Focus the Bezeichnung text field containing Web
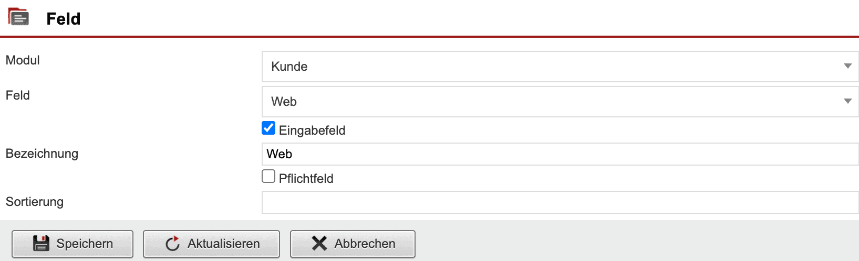This screenshot has height=261, width=859. 560,154
